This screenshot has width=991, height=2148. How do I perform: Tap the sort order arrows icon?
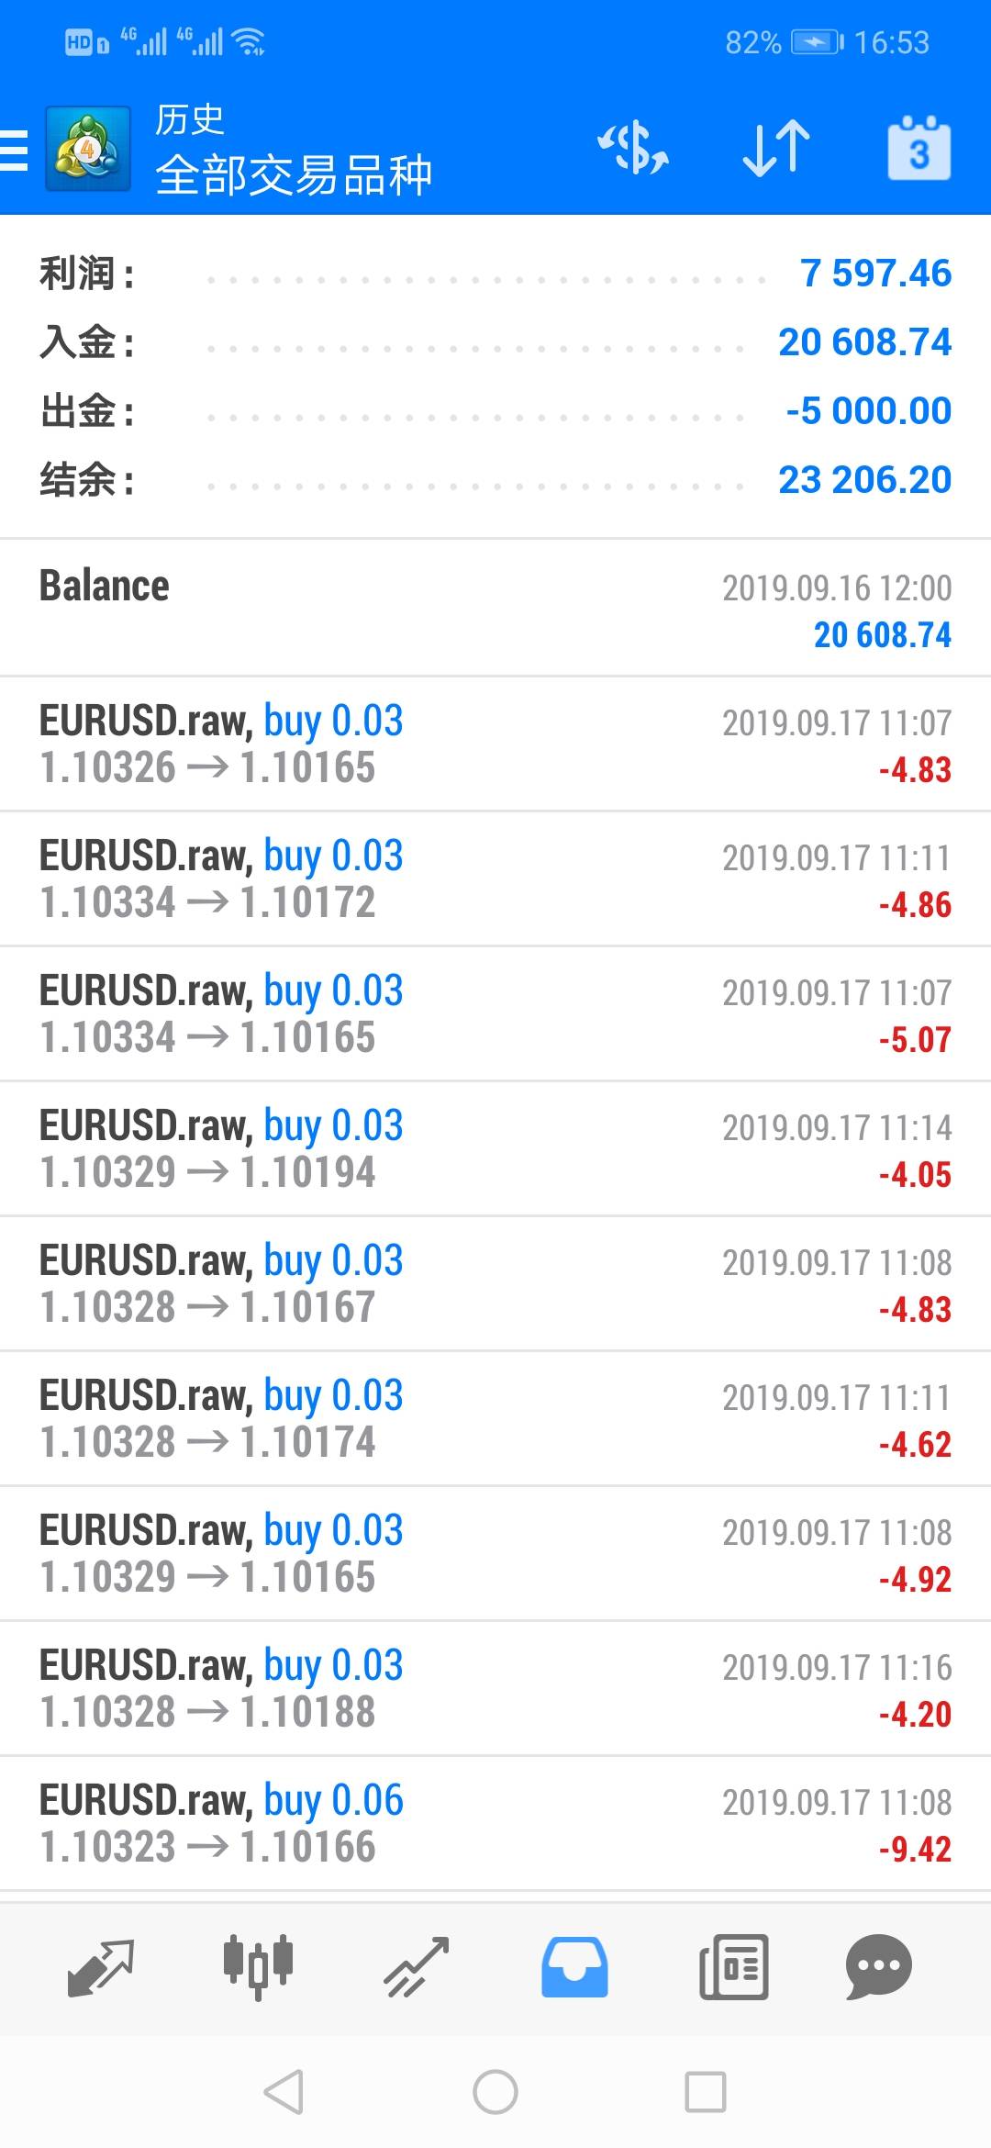776,149
